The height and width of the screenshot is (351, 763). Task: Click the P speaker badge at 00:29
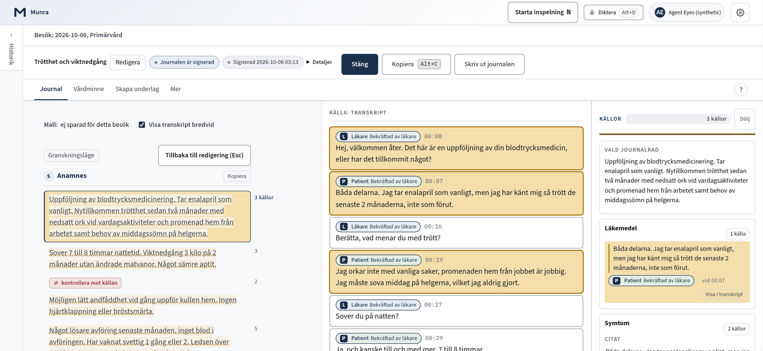point(344,338)
